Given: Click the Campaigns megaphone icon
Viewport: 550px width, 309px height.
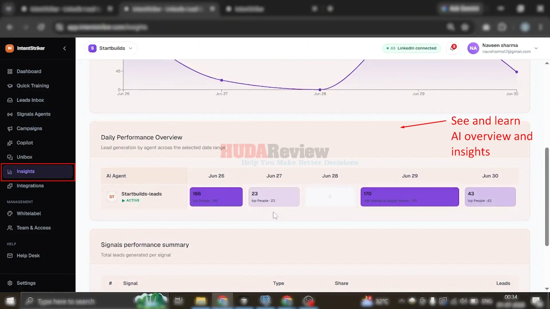Looking at the screenshot, I should (x=10, y=129).
